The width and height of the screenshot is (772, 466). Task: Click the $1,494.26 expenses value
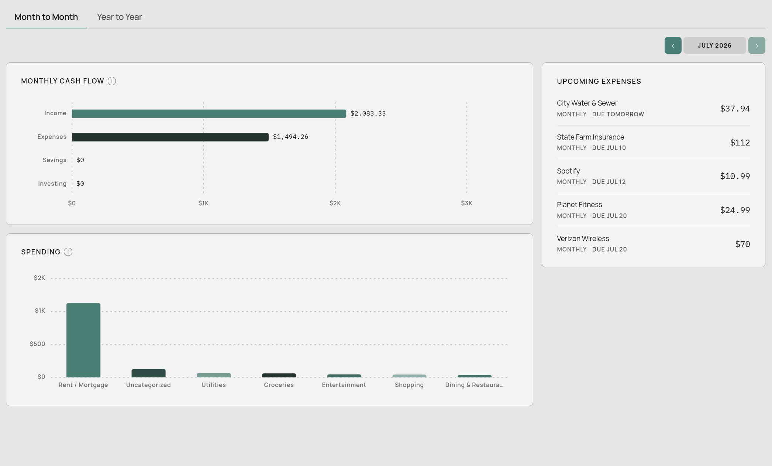tap(290, 137)
